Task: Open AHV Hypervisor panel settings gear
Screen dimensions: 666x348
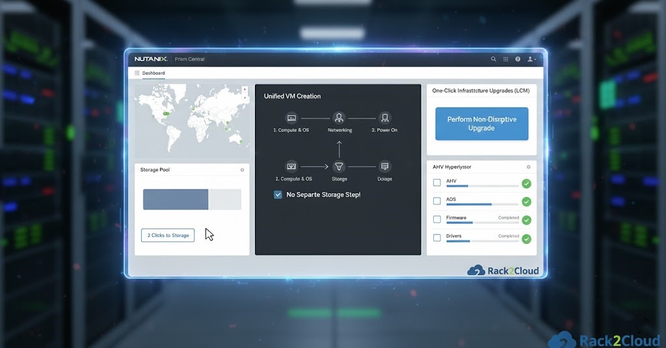Action: [528, 167]
